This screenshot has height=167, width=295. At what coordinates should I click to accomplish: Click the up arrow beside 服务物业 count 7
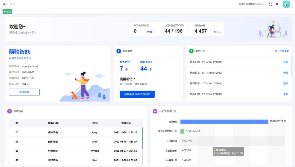pos(126,70)
